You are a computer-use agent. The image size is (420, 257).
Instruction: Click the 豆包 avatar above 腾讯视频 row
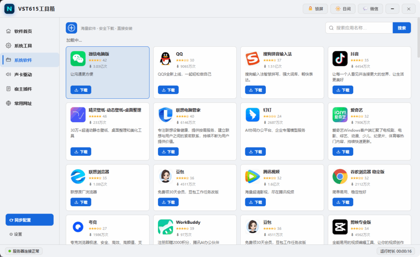pos(165,176)
